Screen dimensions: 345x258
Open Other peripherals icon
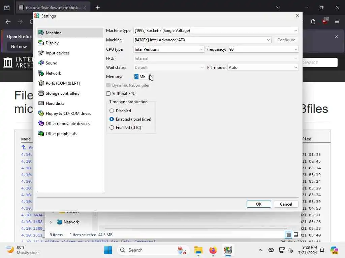tap(41, 134)
